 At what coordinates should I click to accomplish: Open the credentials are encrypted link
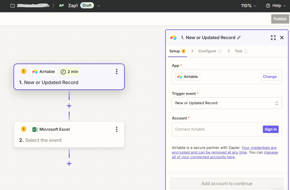click(x=224, y=150)
